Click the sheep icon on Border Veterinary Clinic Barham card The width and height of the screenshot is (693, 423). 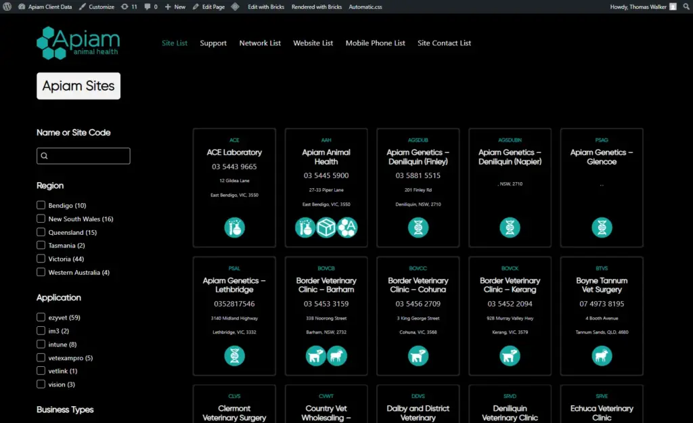pyautogui.click(x=337, y=356)
